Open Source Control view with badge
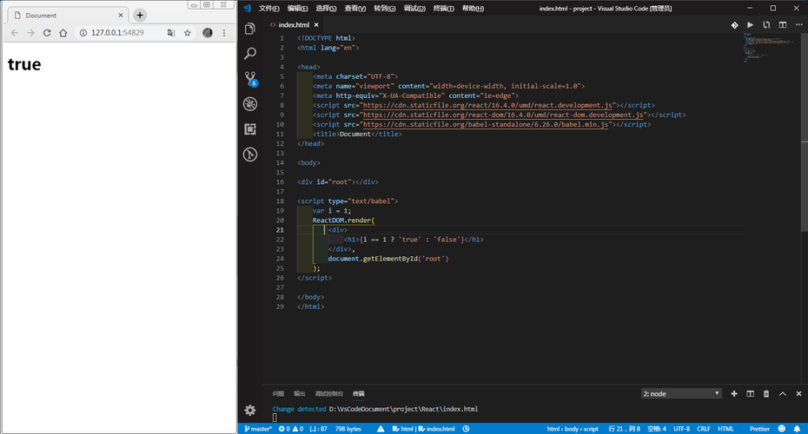 (x=250, y=79)
